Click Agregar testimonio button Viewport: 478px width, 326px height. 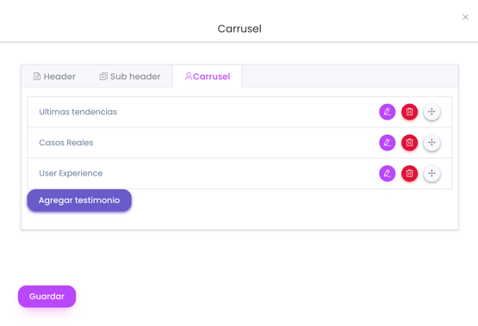click(x=79, y=200)
